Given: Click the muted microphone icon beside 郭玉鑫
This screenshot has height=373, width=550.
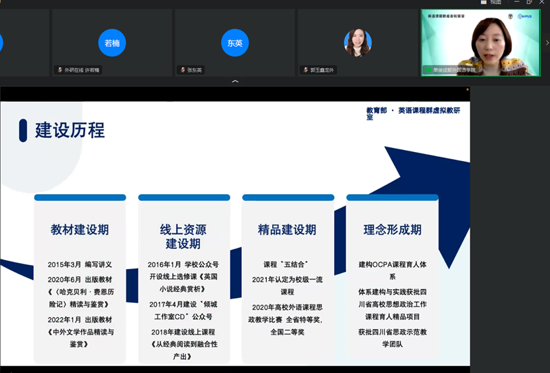Looking at the screenshot, I should [305, 70].
